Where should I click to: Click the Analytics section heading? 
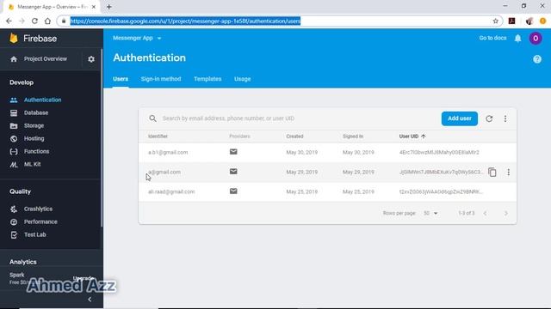coord(23,262)
